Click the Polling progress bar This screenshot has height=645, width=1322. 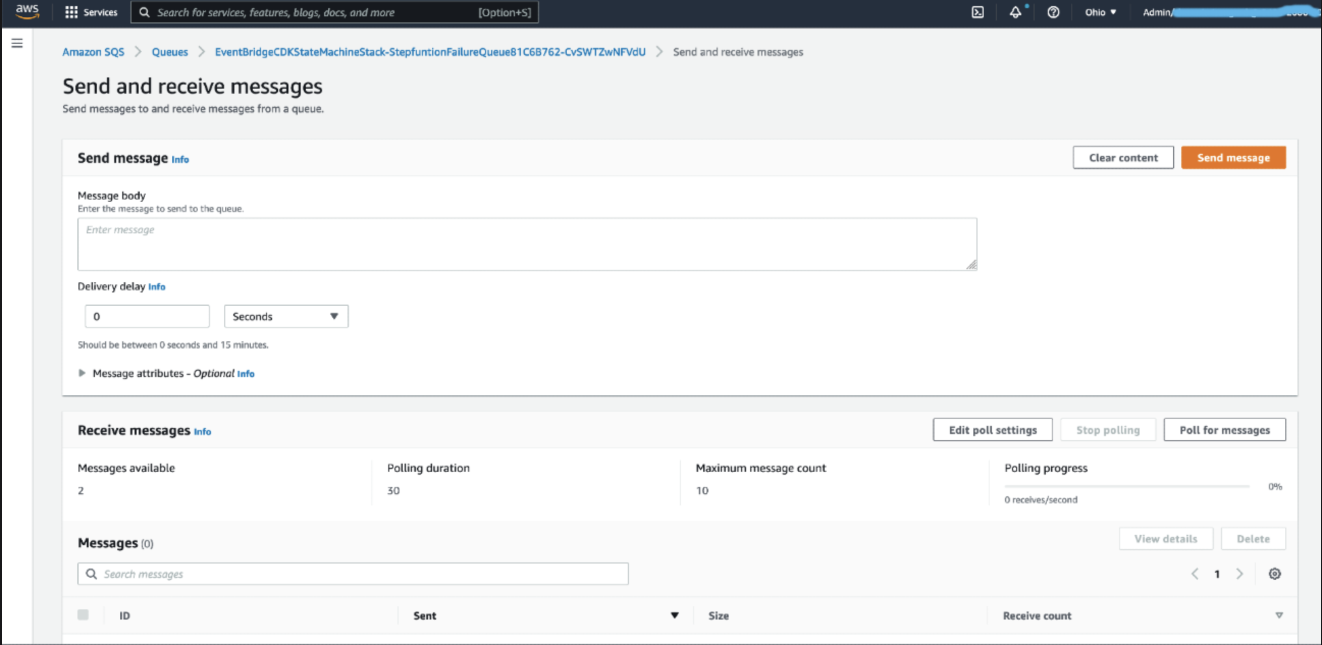point(1127,486)
